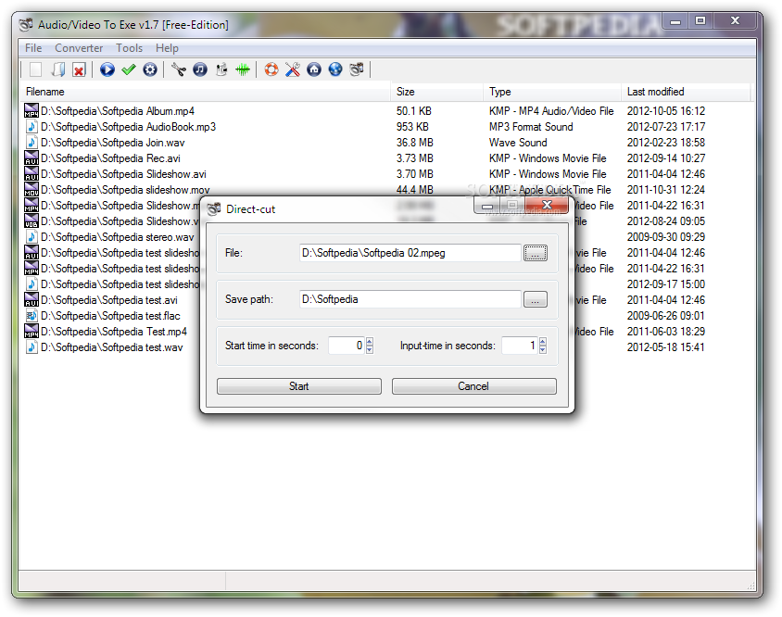Click the film reel icon in toolbar
The width and height of the screenshot is (782, 617).
(357, 69)
